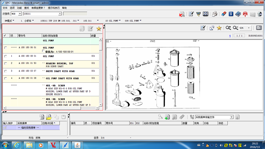The height and width of the screenshot is (149, 265).
Task: Sort by 名称/附加信息 column header in parts list
Action: tap(66, 36)
